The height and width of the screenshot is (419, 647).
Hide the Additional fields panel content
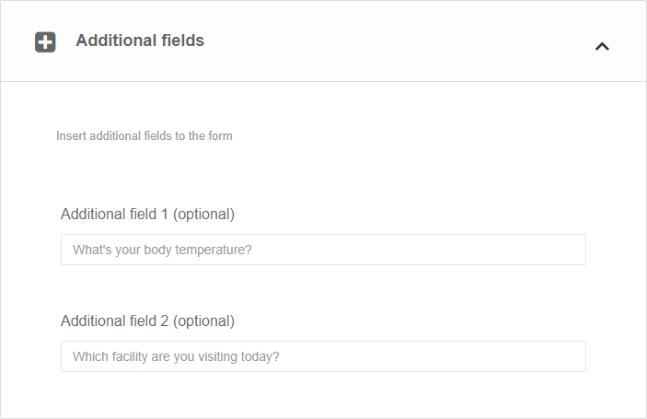point(602,46)
